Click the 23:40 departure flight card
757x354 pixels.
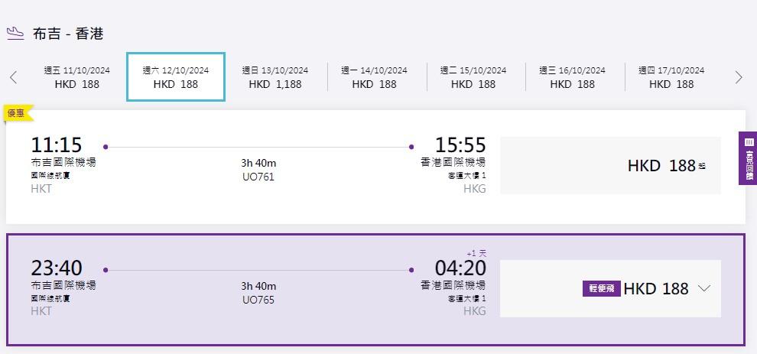[252, 321]
